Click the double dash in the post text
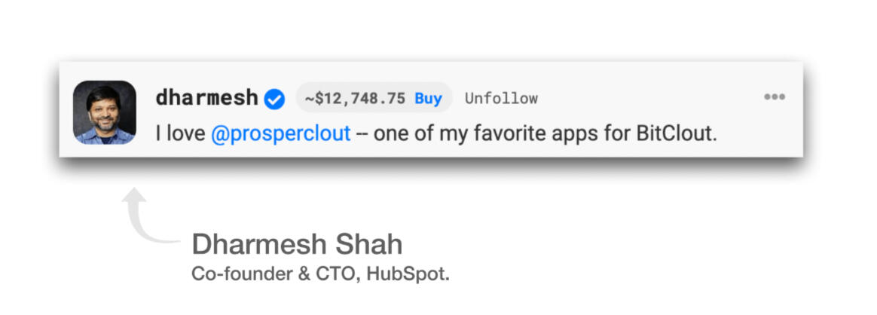Screen dimensions: 877x315 pos(361,134)
